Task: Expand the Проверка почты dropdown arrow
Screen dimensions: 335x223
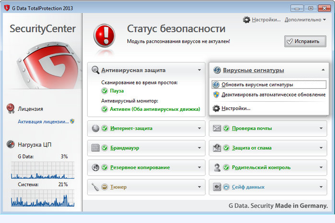Action: pyautogui.click(x=321, y=128)
